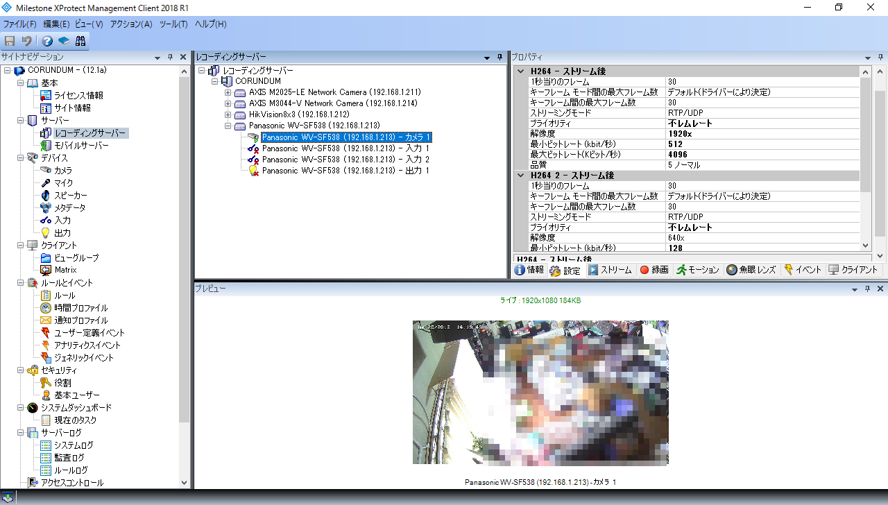Image resolution: width=888 pixels, height=505 pixels.
Task: Open ルールログ node
Action: 71,470
